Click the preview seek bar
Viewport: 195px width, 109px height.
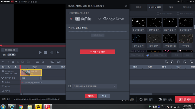[x=33, y=46]
